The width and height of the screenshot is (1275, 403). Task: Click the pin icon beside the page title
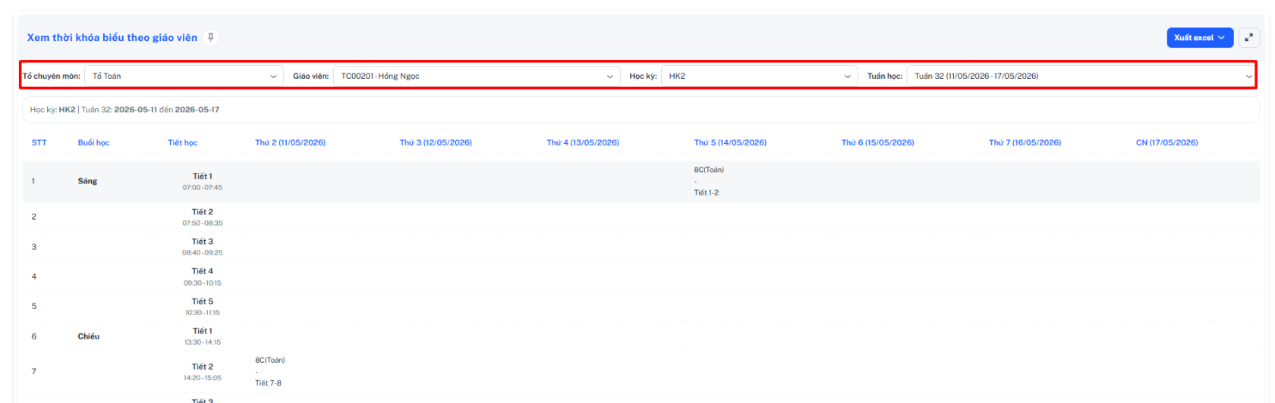(211, 37)
